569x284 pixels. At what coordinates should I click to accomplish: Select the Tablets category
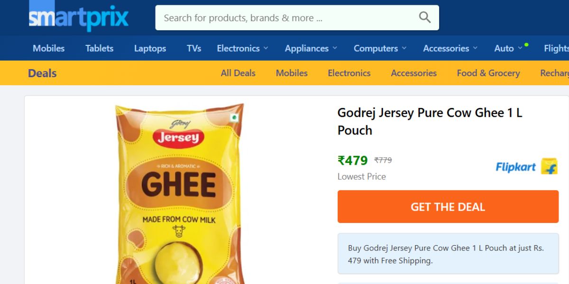click(x=99, y=48)
